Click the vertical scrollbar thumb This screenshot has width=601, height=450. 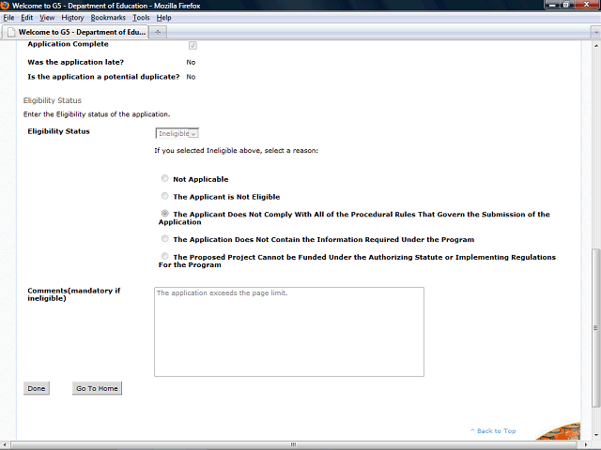click(x=595, y=328)
